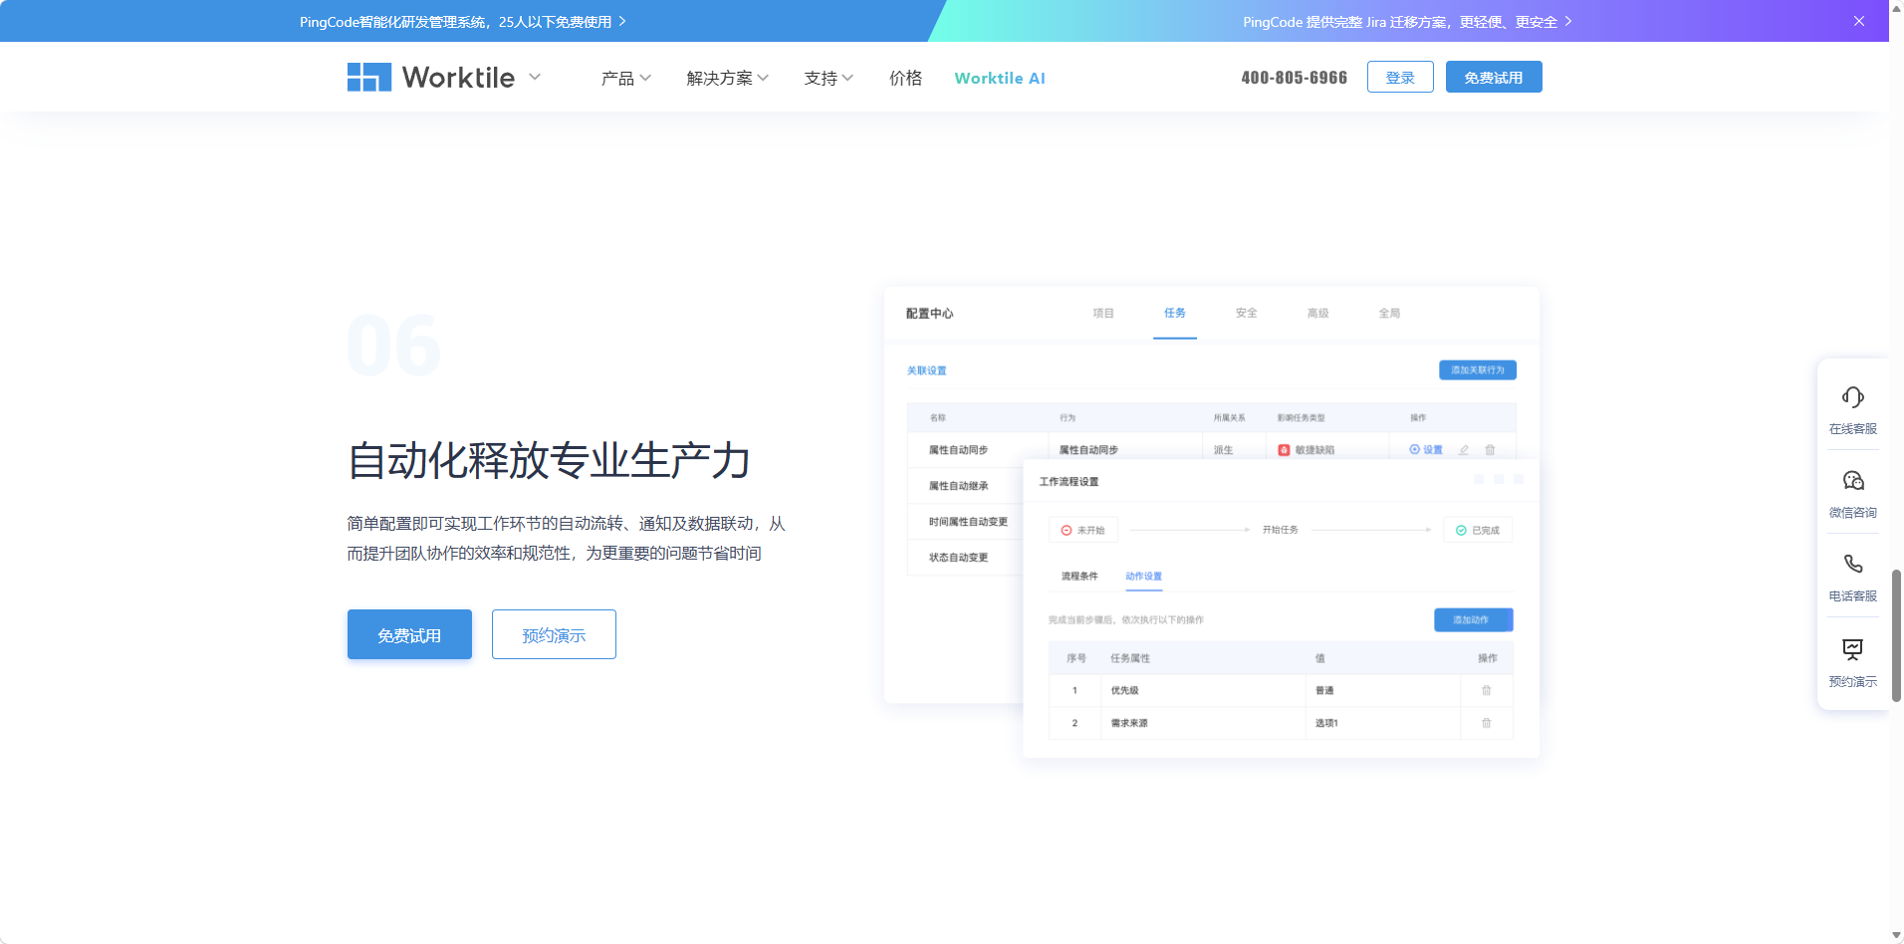
Task: Click the 添加关联行为 button in the screenshot
Action: pos(1478,370)
